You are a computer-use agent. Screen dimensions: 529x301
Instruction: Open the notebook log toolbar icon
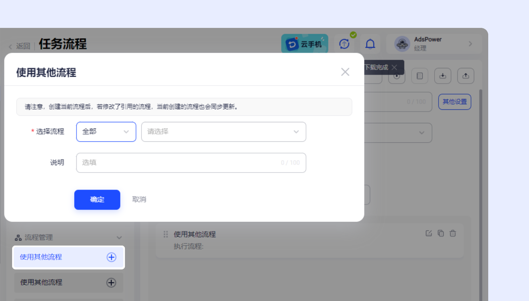420,76
